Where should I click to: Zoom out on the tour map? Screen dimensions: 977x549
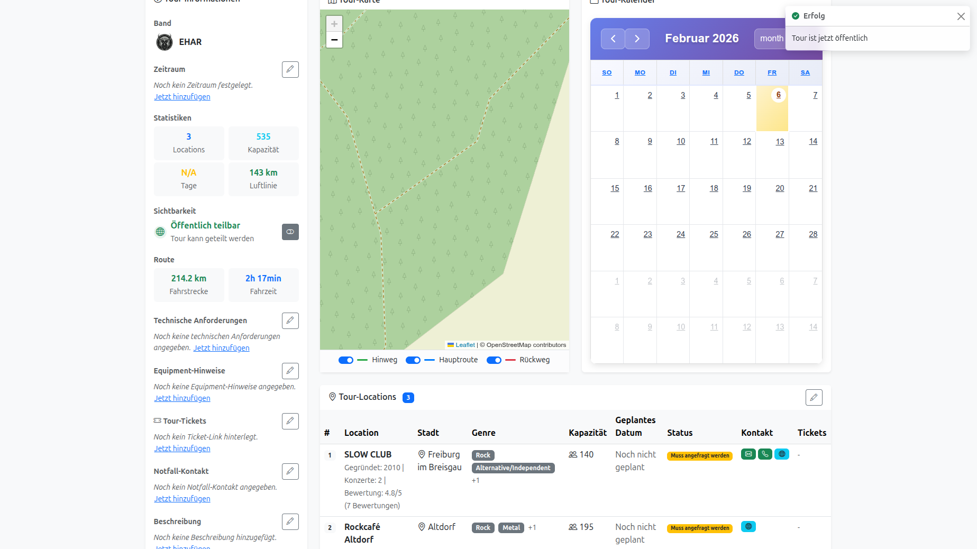tap(334, 40)
